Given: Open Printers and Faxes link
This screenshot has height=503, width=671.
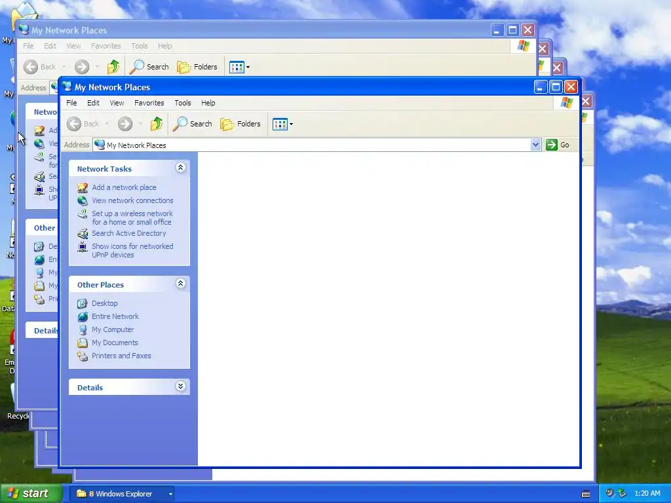Looking at the screenshot, I should tap(121, 356).
